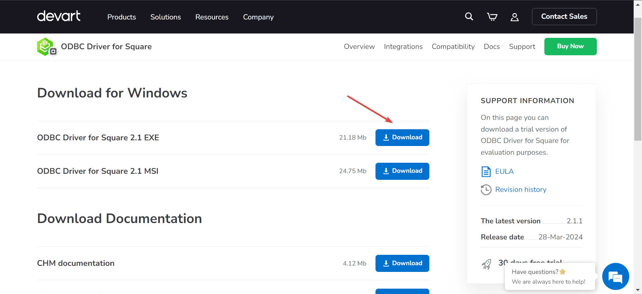Open the Solutions menu
Image resolution: width=642 pixels, height=294 pixels.
coord(166,17)
